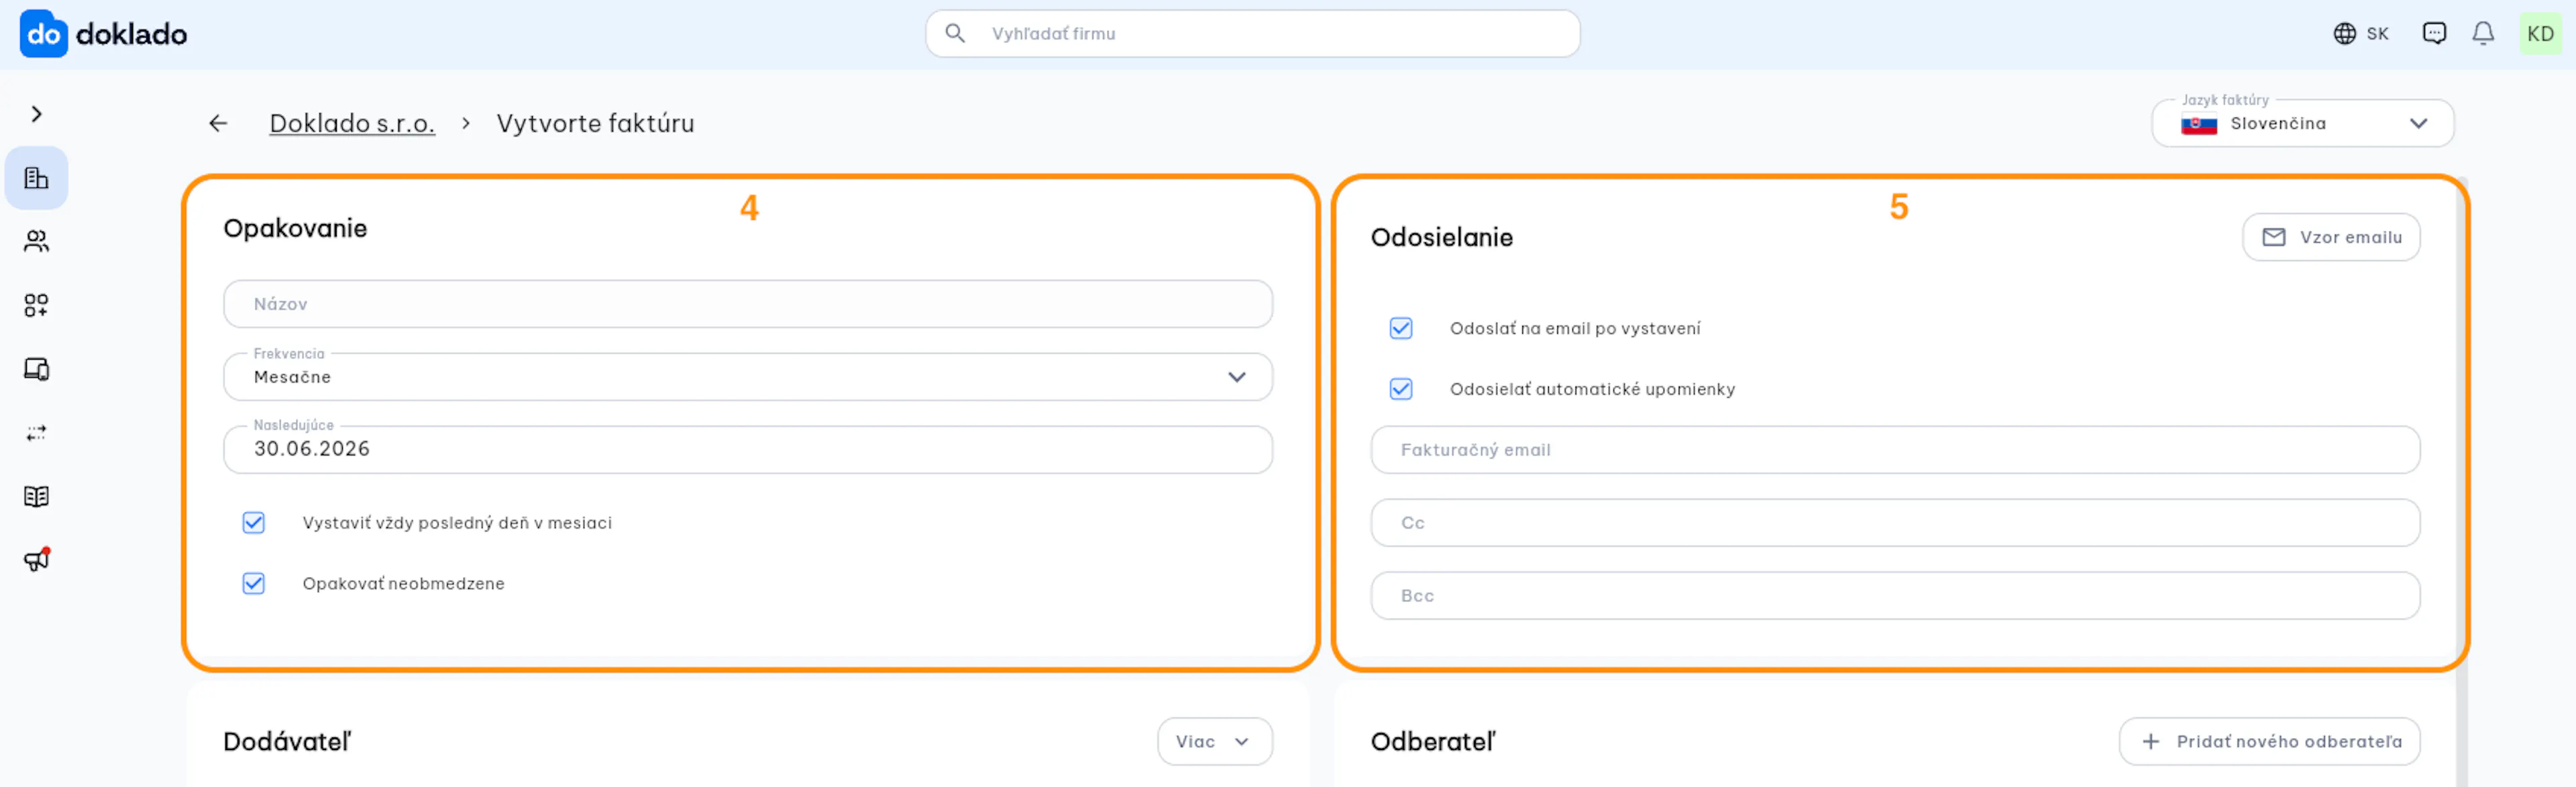Disable Odoslať na email po vystavení

click(x=1401, y=328)
